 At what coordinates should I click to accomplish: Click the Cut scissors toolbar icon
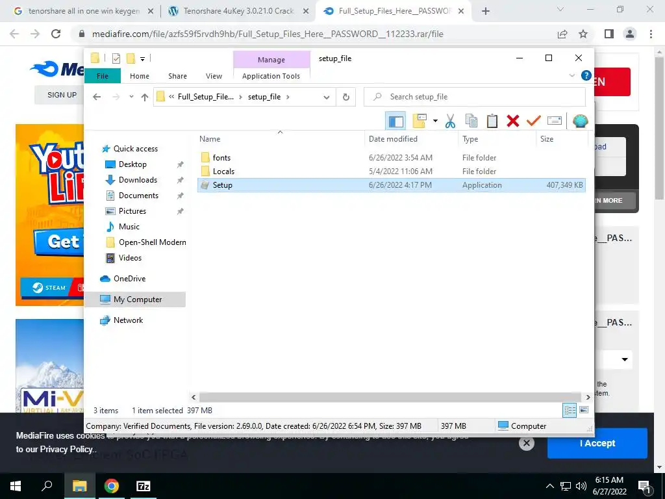[x=450, y=122]
